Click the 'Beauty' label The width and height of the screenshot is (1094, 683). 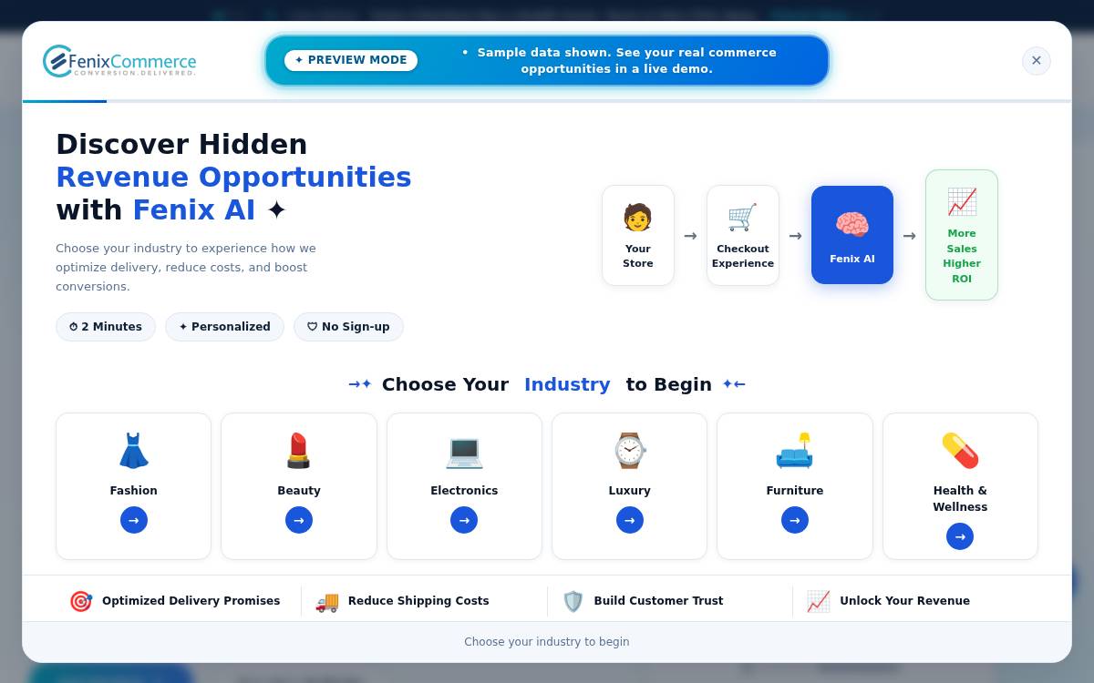click(299, 491)
